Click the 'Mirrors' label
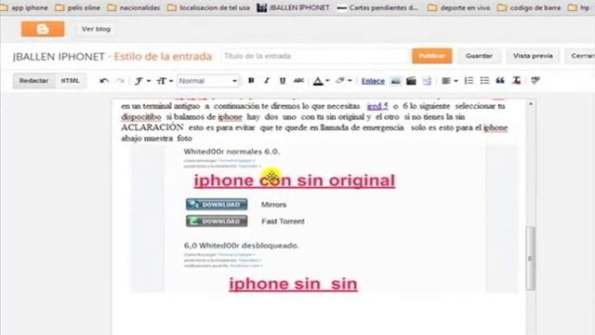The width and height of the screenshot is (595, 335). click(x=273, y=205)
